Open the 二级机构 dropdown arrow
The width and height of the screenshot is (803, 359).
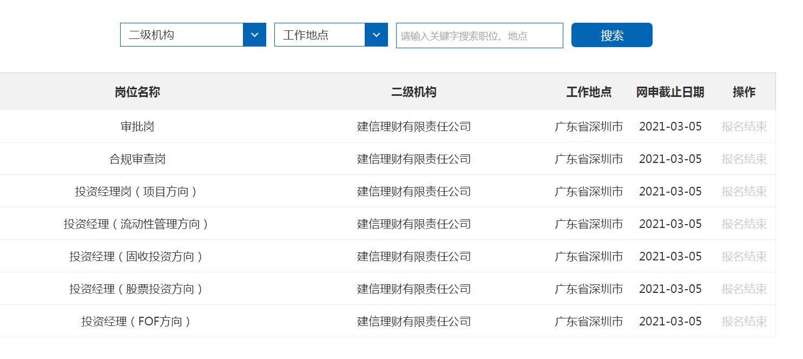[x=255, y=34]
